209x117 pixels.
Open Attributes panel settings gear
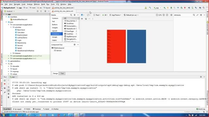tap(201, 15)
